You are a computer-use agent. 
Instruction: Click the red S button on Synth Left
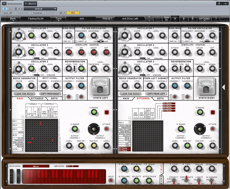tap(107, 112)
